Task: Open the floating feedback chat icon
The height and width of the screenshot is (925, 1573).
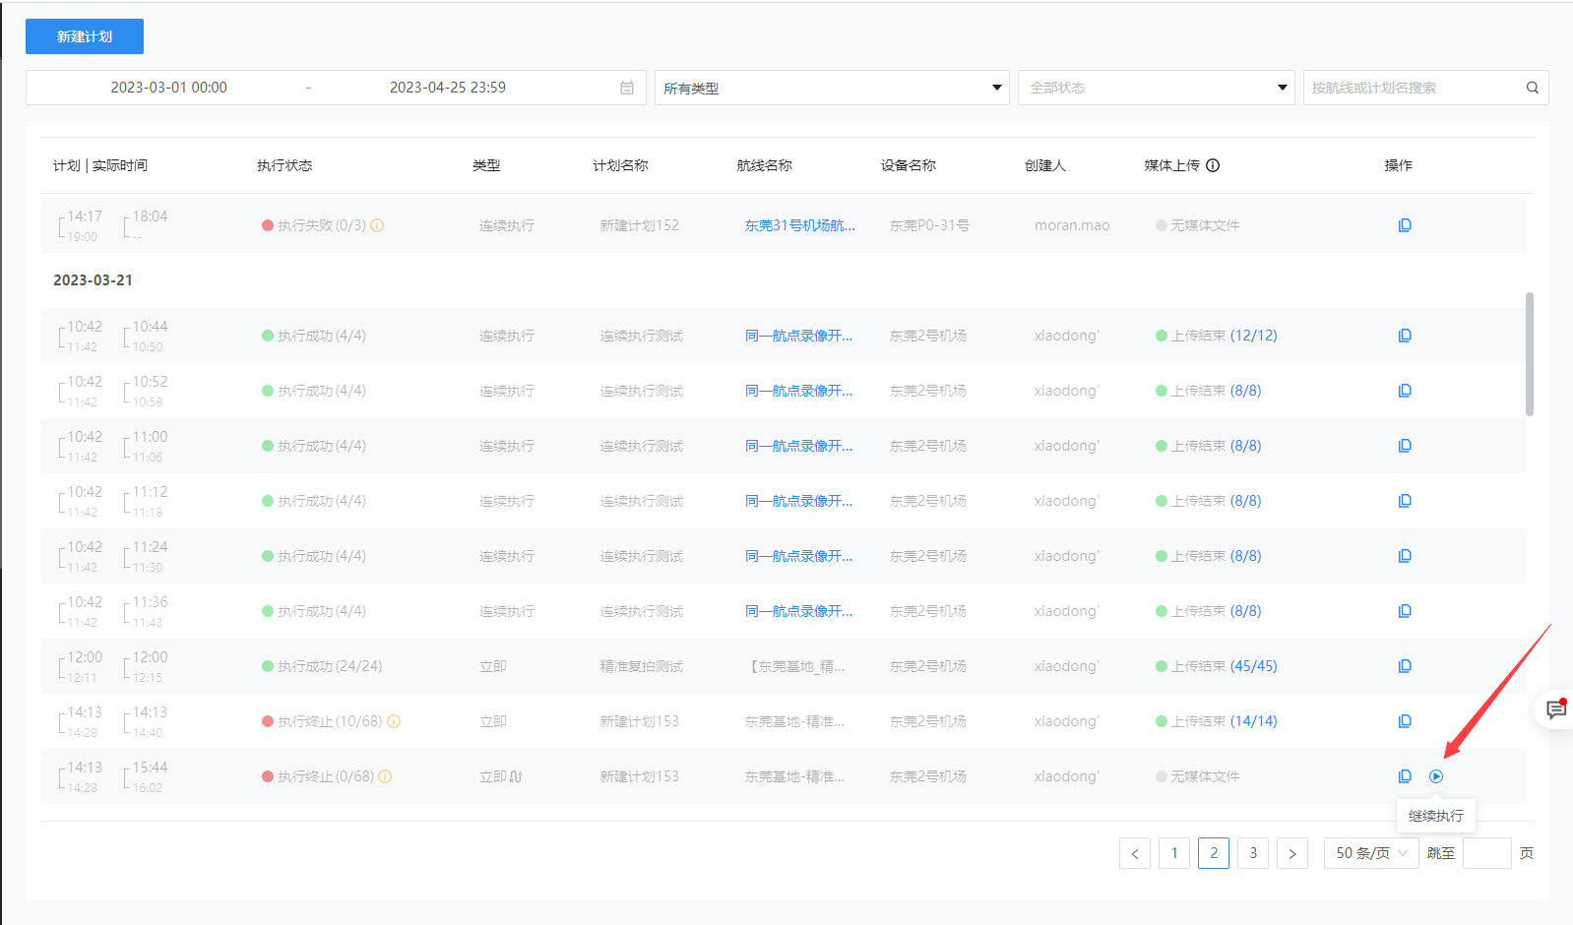Action: (1555, 709)
